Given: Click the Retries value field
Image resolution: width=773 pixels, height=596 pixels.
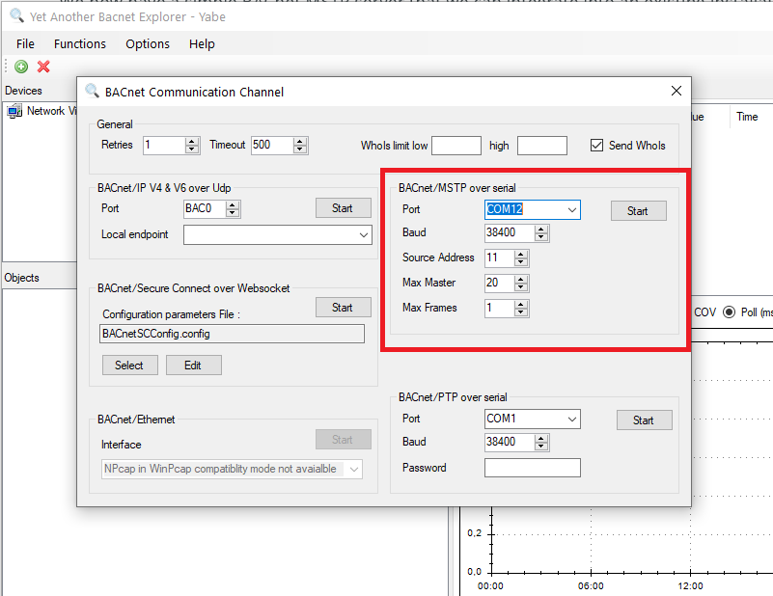Looking at the screenshot, I should [x=164, y=146].
